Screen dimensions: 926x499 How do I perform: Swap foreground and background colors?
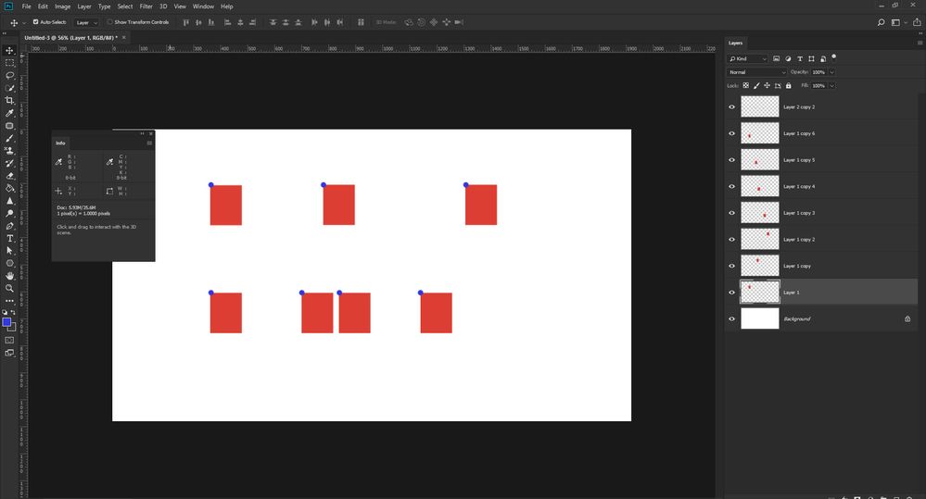pyautogui.click(x=13, y=313)
